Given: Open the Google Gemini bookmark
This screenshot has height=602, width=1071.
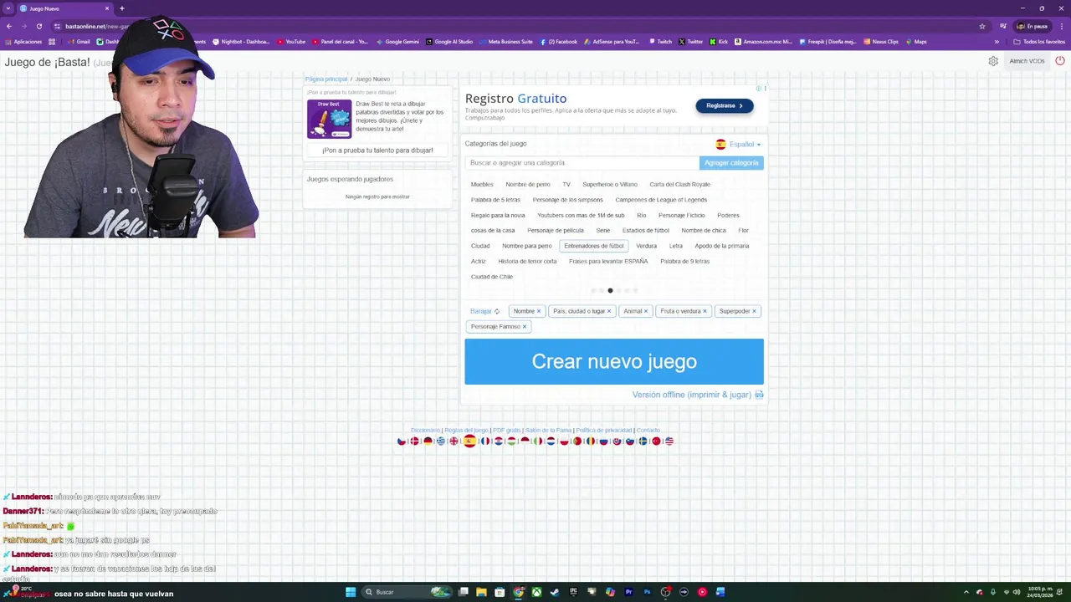Looking at the screenshot, I should tap(397, 41).
